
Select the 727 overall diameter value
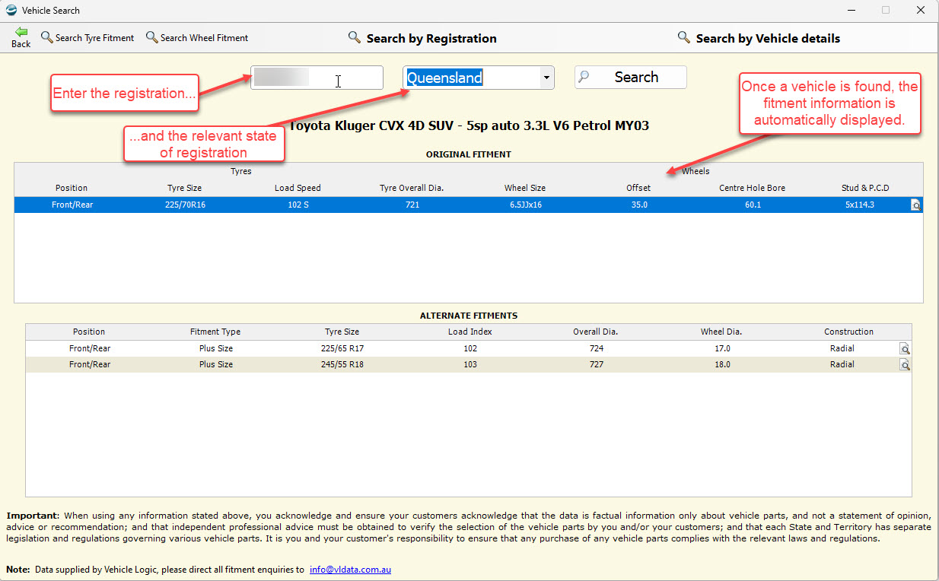[596, 364]
